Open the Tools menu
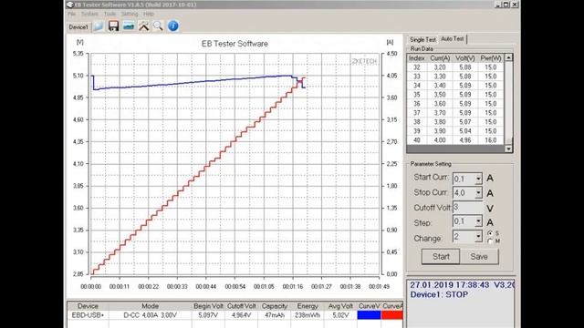The image size is (584, 328). [109, 14]
